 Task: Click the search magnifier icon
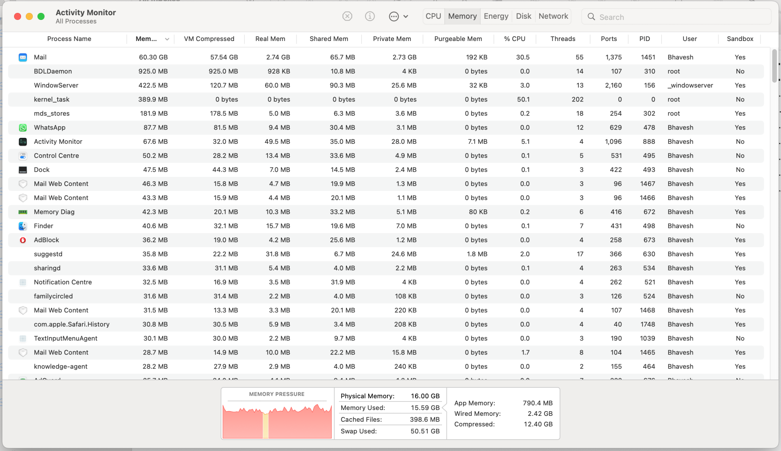click(x=591, y=17)
